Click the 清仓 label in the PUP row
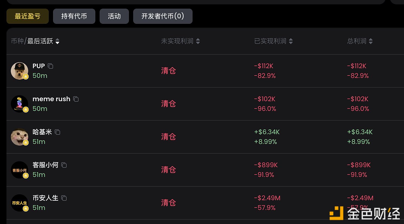This screenshot has height=224, width=404. [x=168, y=71]
